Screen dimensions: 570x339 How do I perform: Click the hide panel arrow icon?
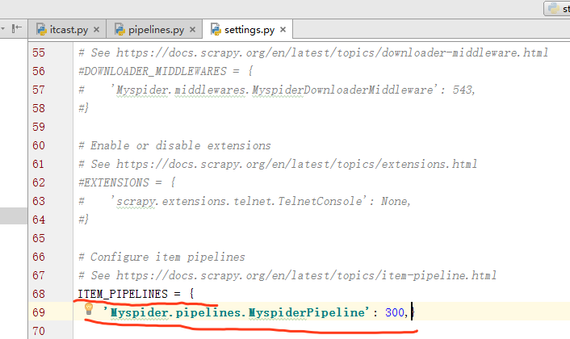[x=16, y=28]
